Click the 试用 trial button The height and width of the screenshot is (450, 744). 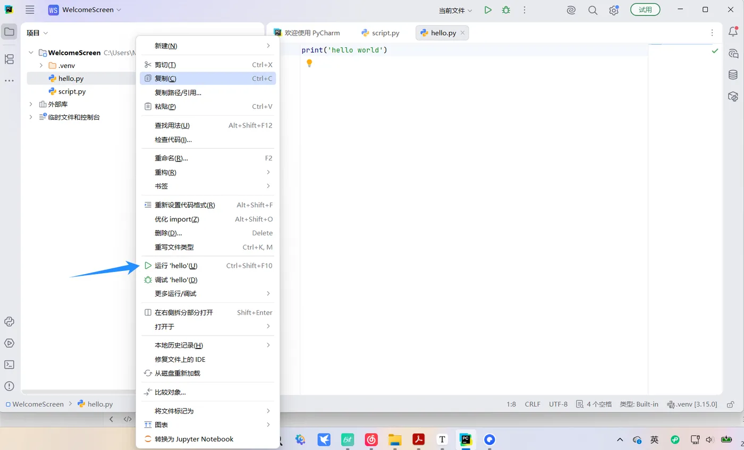pyautogui.click(x=645, y=10)
